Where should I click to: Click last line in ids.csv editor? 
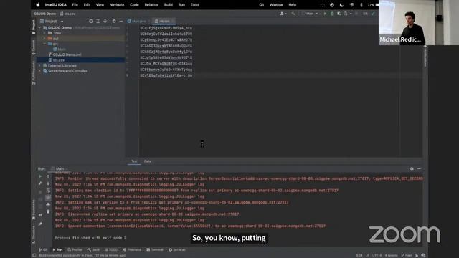(166, 75)
